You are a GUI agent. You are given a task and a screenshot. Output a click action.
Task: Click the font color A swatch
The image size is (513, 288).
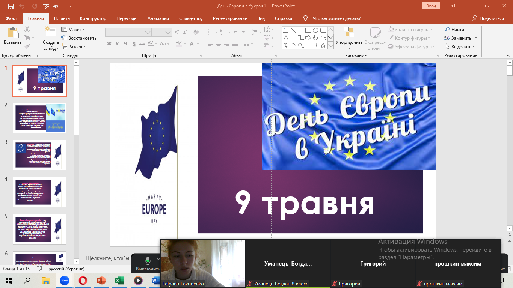(x=192, y=44)
